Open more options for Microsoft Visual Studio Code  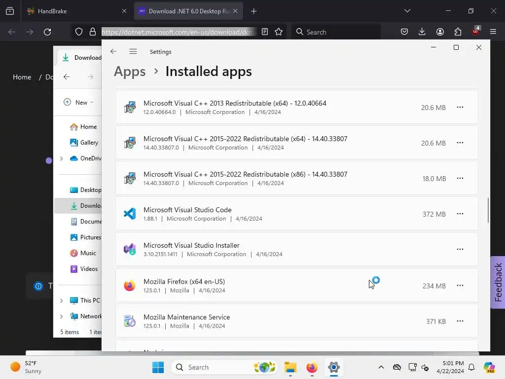pyautogui.click(x=460, y=214)
